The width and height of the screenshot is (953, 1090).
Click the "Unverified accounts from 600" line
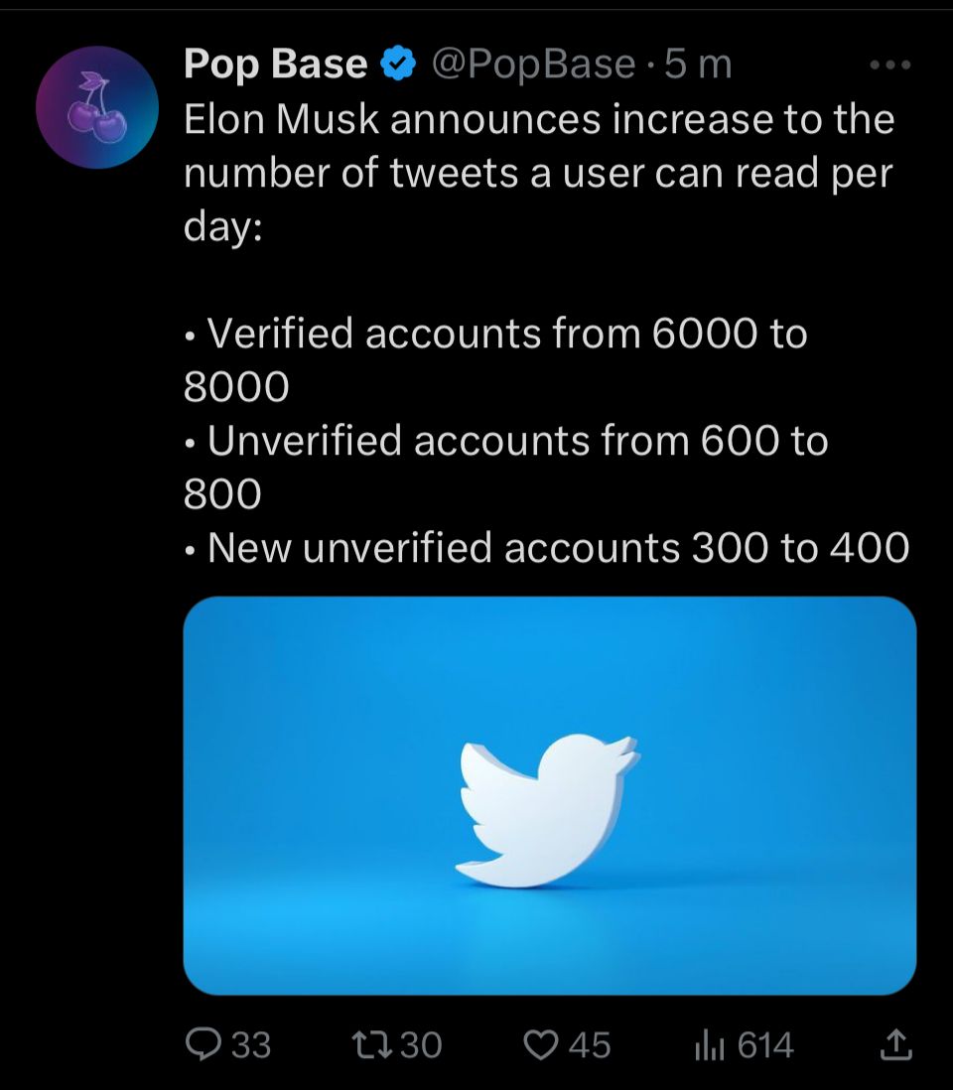click(516, 441)
